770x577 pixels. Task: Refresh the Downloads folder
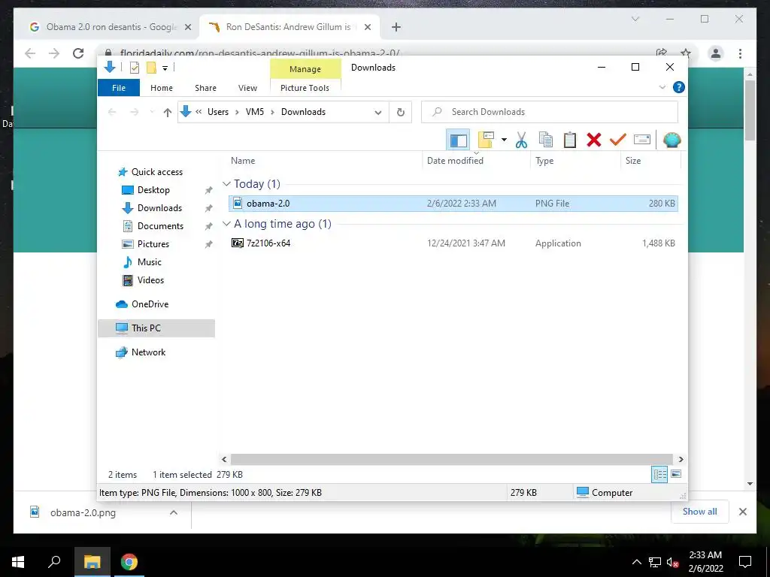pos(401,113)
